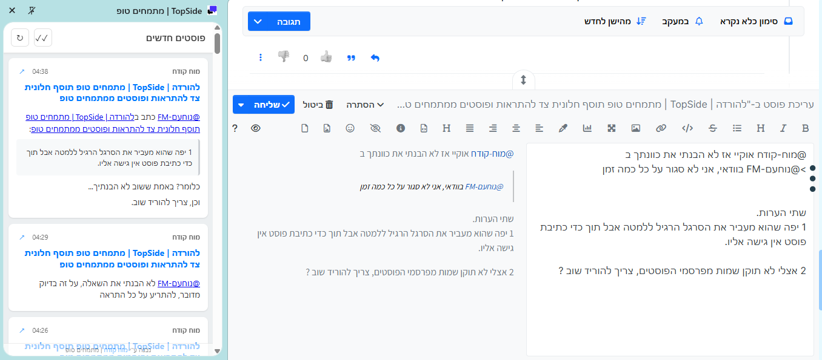822x360 pixels.
Task: Open the post options three-dot menu
Action: pos(261,57)
